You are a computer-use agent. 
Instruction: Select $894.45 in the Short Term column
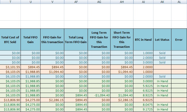(x=122, y=67)
